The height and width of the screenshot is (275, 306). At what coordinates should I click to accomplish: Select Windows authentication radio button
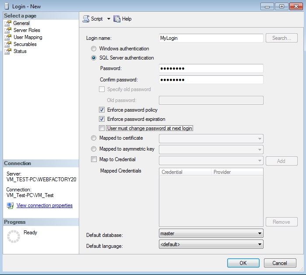tap(94, 49)
